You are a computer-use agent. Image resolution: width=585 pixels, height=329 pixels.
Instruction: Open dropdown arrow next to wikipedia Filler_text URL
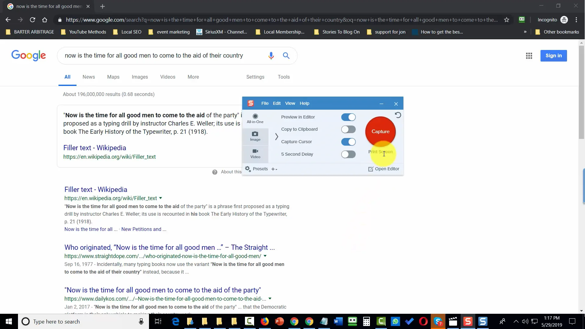point(161,198)
